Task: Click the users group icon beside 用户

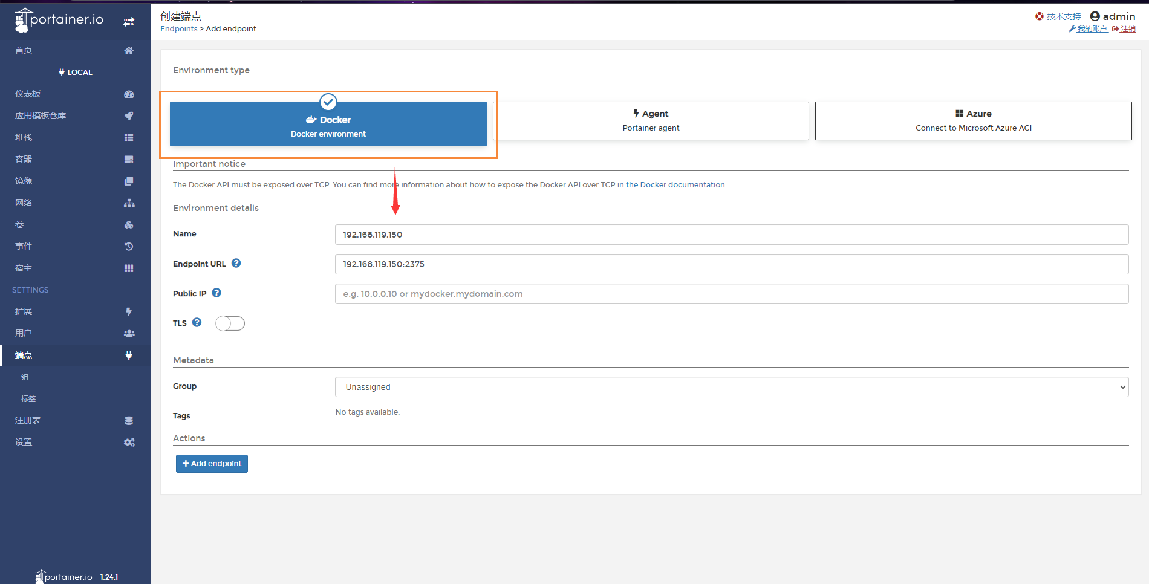Action: pos(129,333)
